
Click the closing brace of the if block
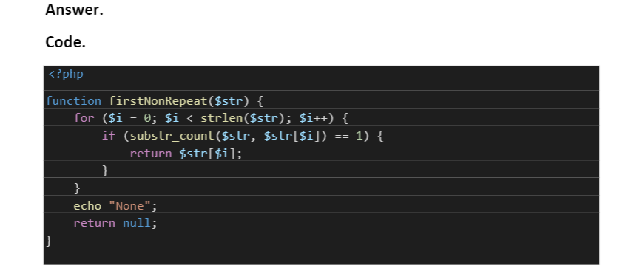point(105,171)
